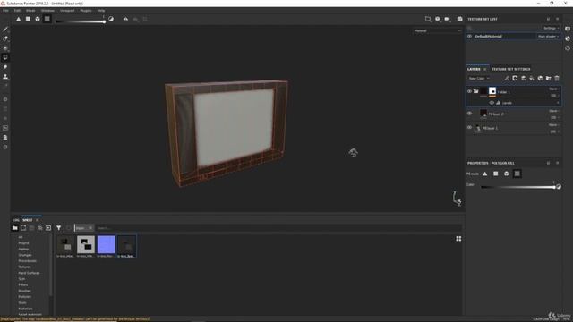
Task: Choose triangle fill mode in top toolbar
Action: tap(18, 19)
